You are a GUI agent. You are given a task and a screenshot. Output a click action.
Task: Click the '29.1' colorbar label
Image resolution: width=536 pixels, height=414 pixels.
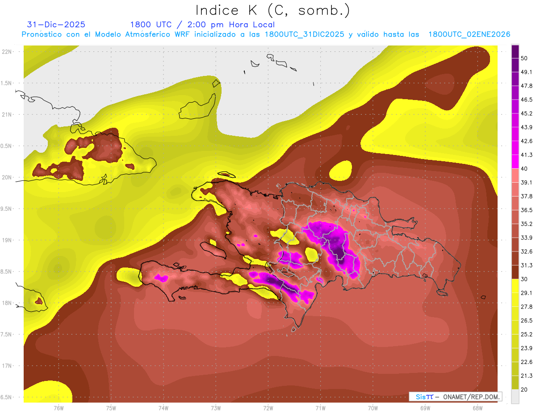pyautogui.click(x=526, y=293)
